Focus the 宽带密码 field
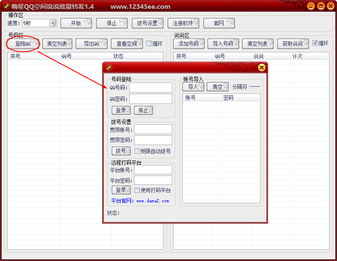Screen dimensions: 337x261 coord(153,140)
